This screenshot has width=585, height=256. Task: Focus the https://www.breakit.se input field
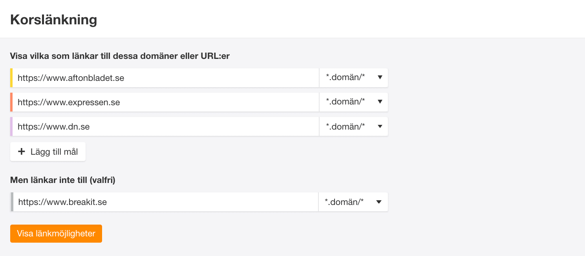tap(165, 202)
